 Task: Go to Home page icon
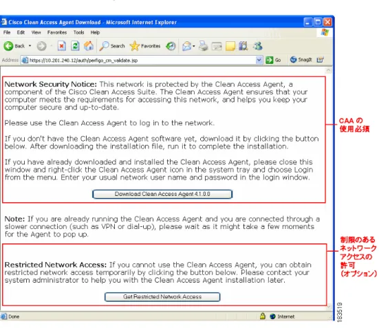pos(89,45)
